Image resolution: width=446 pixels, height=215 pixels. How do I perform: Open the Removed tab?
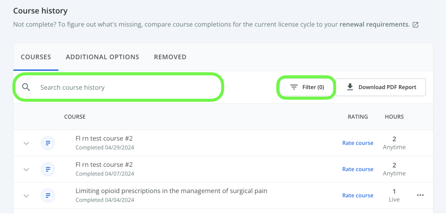(x=170, y=57)
